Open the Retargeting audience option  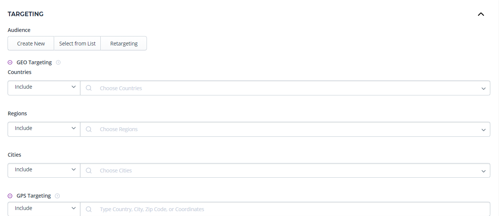(x=124, y=44)
